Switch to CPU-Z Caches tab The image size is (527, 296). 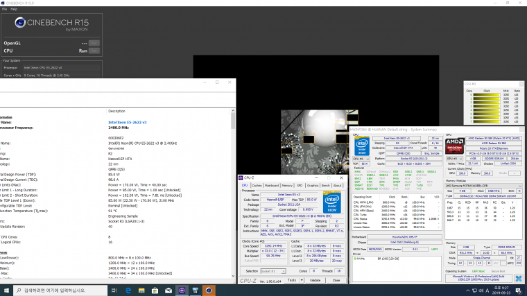(x=257, y=186)
